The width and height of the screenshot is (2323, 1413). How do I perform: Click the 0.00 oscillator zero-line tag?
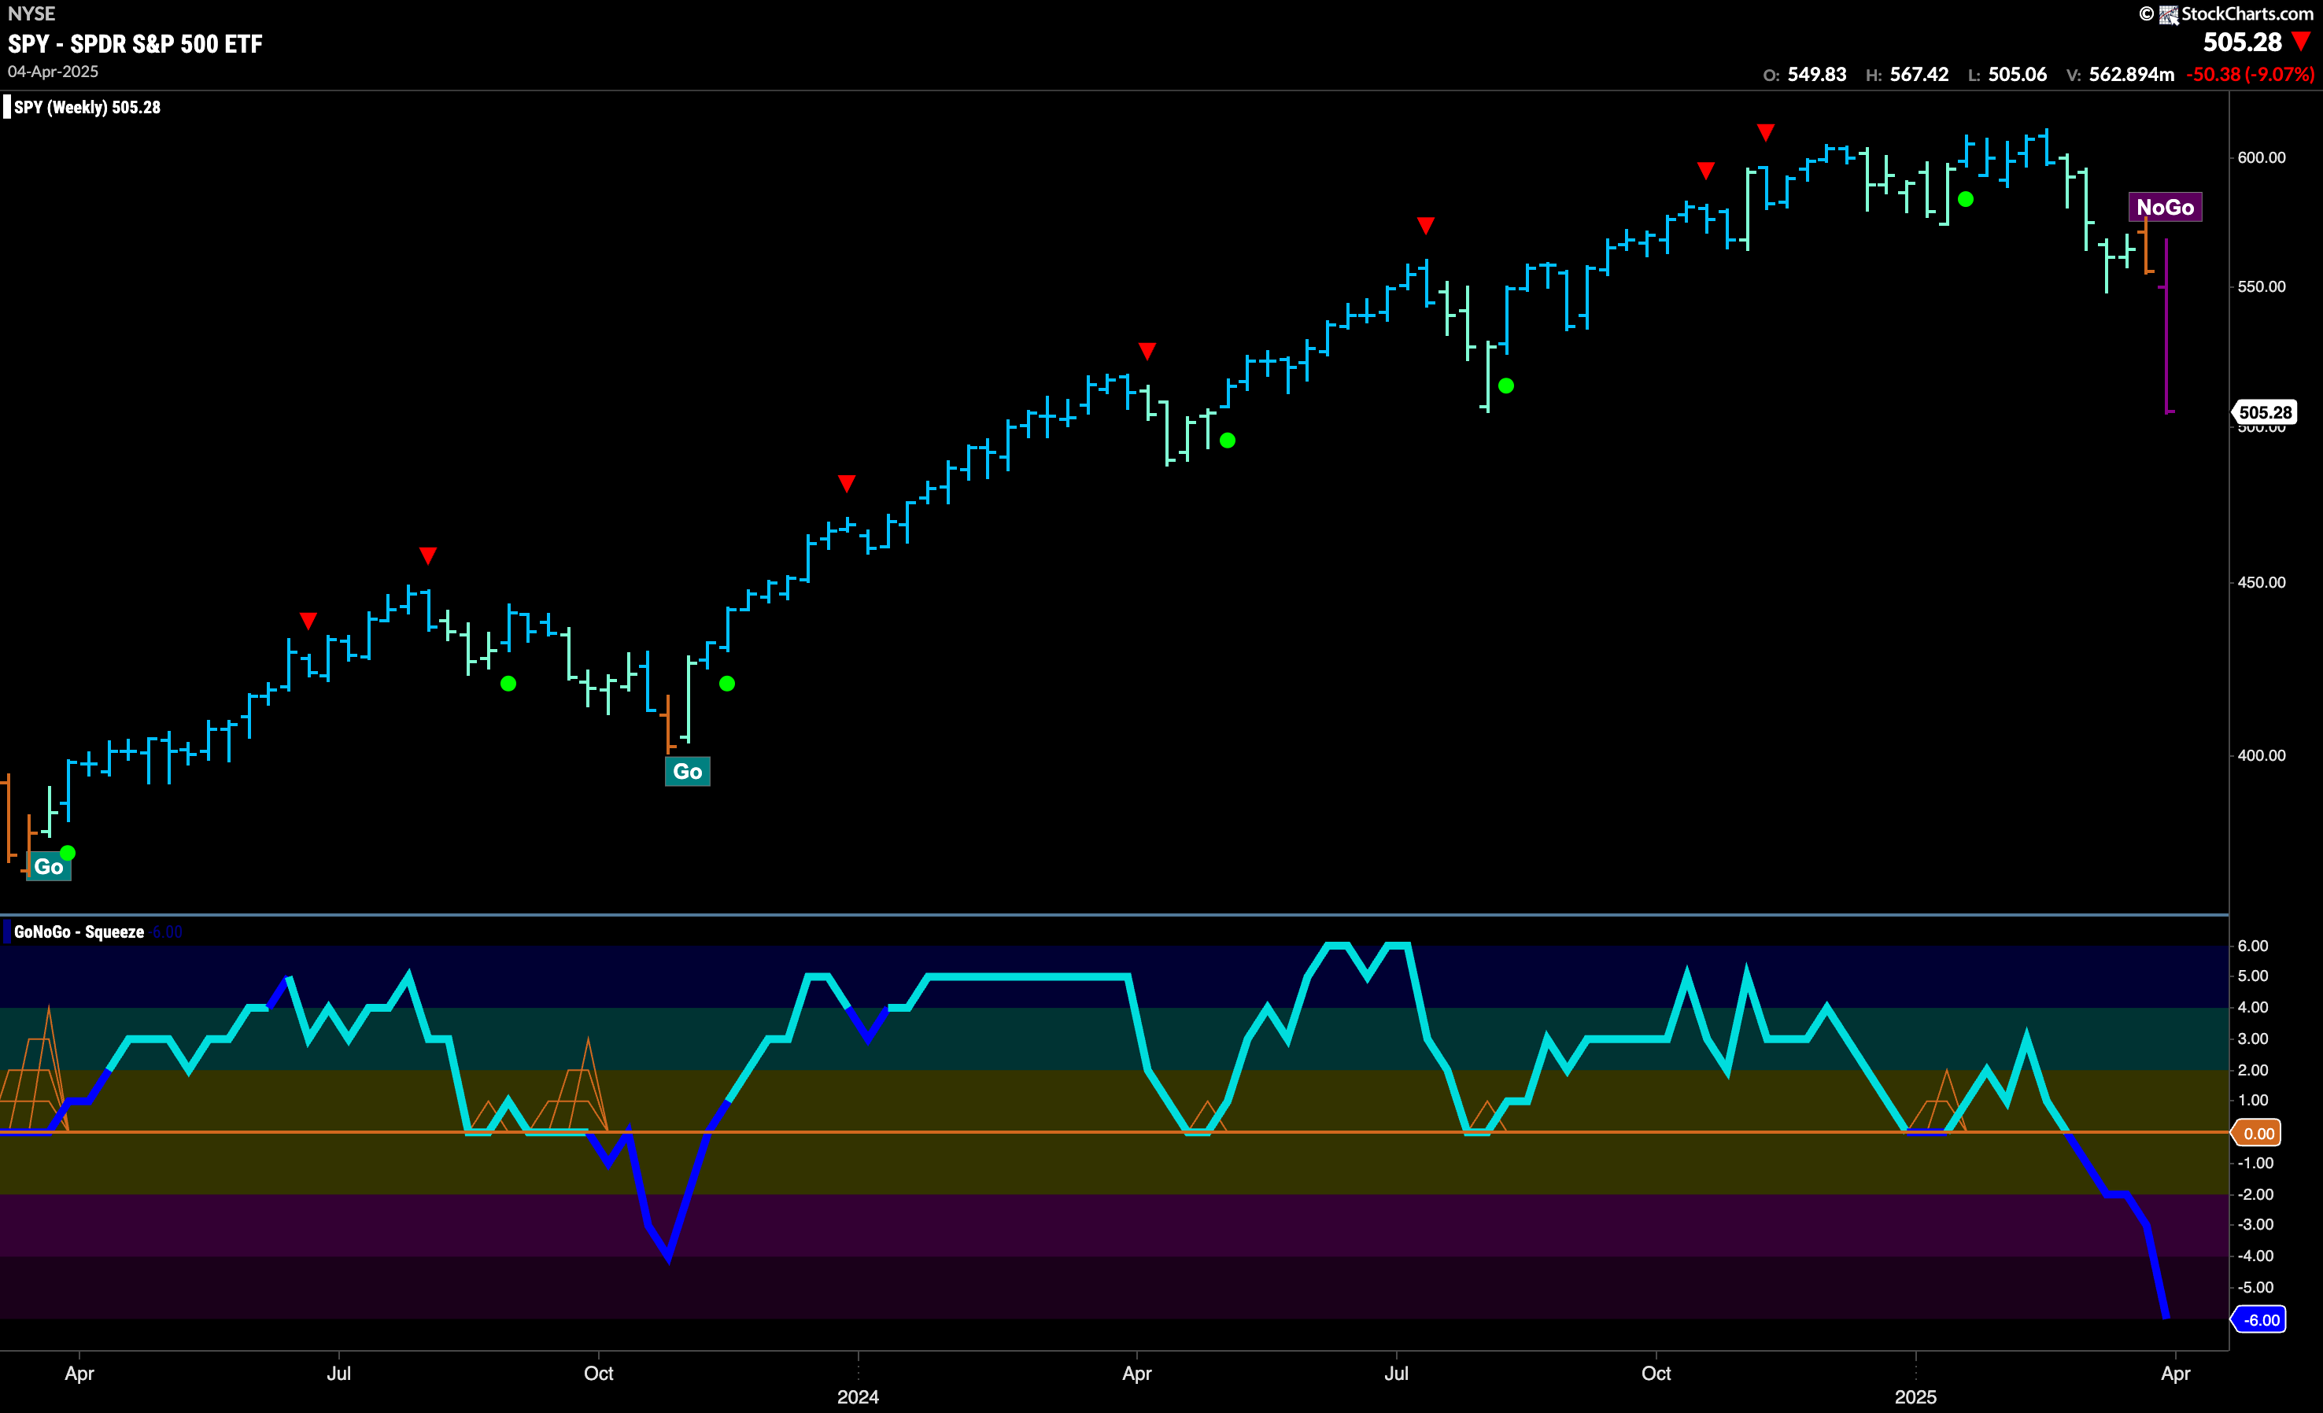(x=2257, y=1133)
